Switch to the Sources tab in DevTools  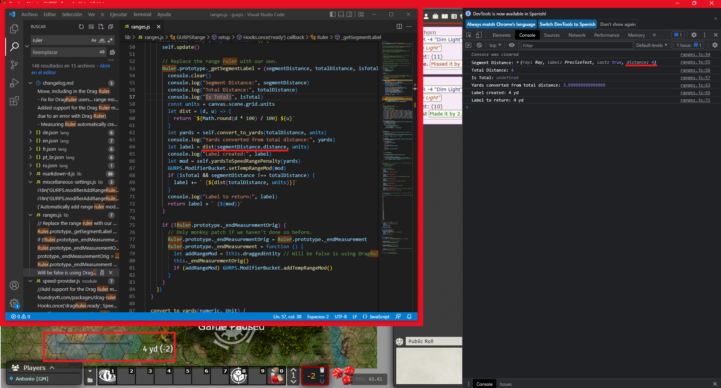click(551, 35)
